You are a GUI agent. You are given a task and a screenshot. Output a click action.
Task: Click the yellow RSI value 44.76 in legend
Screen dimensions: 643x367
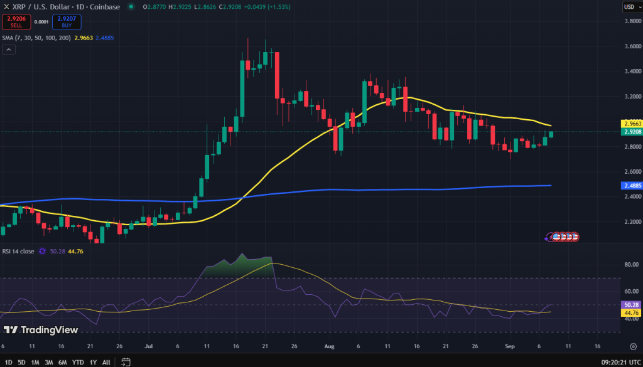76,251
